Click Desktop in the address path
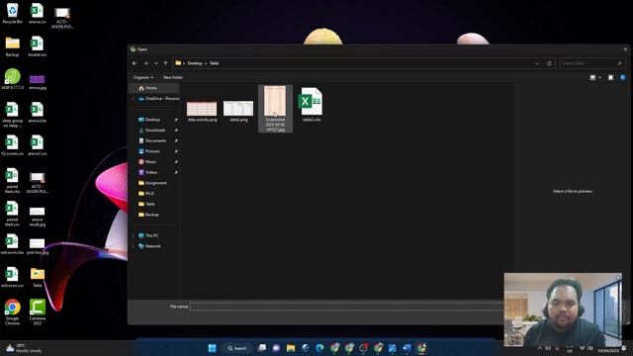The height and width of the screenshot is (356, 633). [195, 63]
